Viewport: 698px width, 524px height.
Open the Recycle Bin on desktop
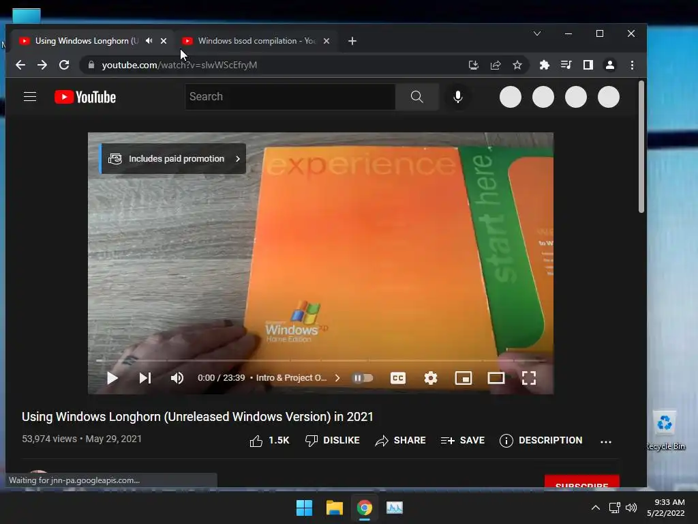[665, 431]
